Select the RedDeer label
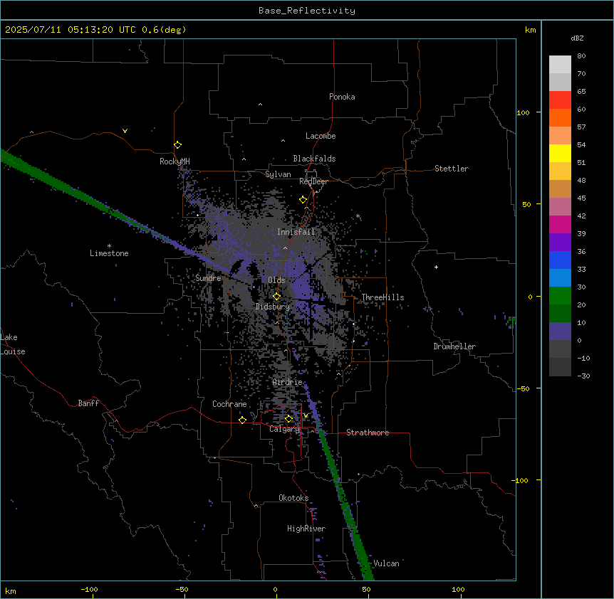Screen dimensions: 614x599 tap(313, 181)
